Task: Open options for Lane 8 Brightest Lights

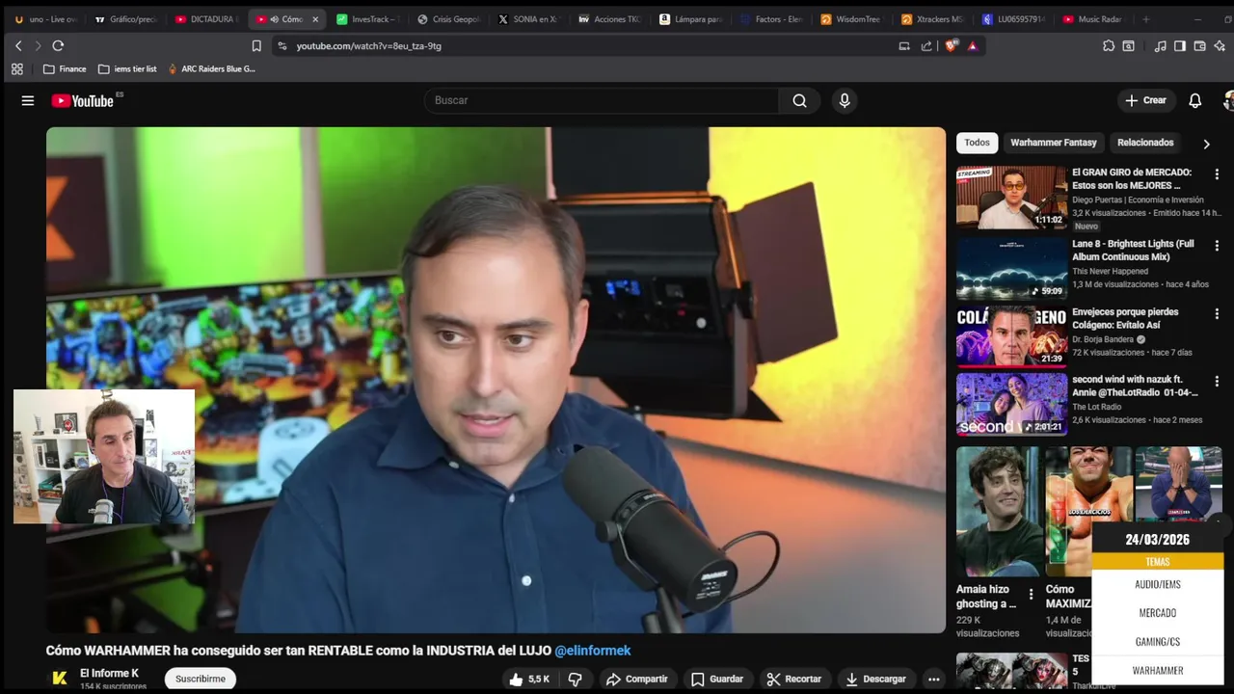Action: coord(1217,246)
